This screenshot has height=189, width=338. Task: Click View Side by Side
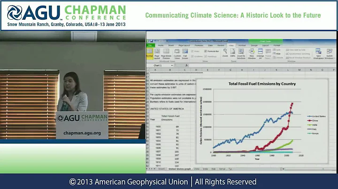click(x=296, y=50)
